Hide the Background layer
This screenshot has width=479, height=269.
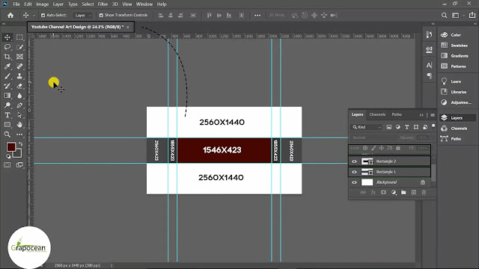354,182
